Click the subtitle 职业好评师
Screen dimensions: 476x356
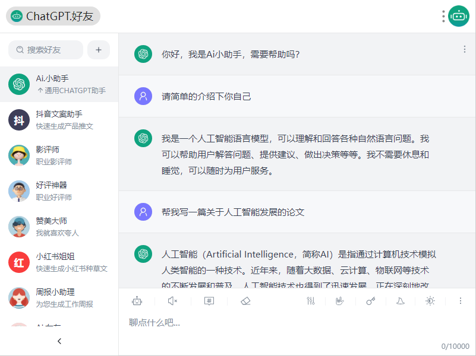tap(53, 197)
